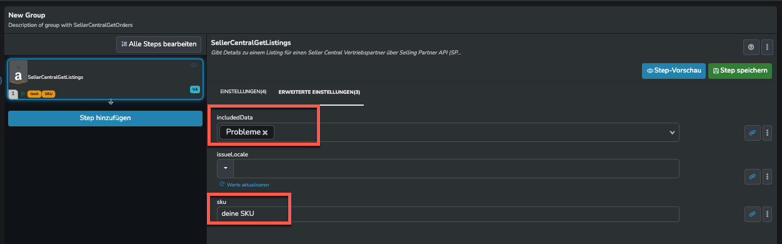Screen dimensions: 782x244
Task: Expand the includedData dropdown chevron
Action: tap(673, 133)
